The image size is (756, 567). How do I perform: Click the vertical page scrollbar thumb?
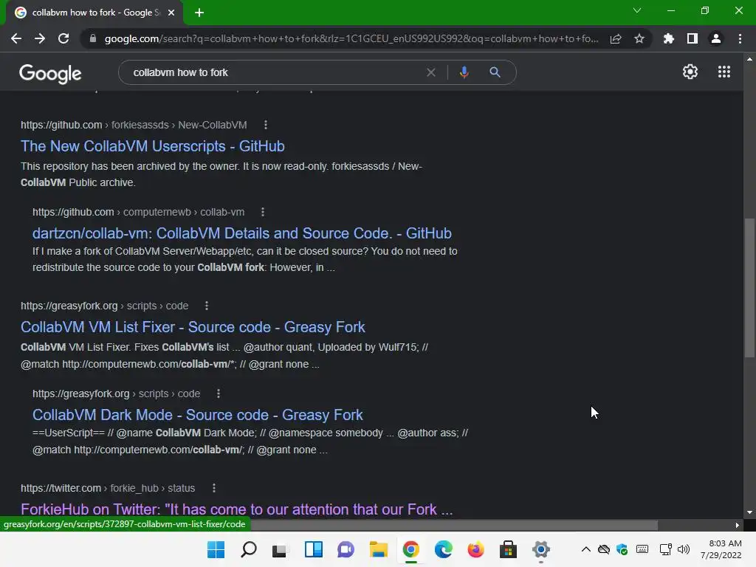(x=749, y=287)
